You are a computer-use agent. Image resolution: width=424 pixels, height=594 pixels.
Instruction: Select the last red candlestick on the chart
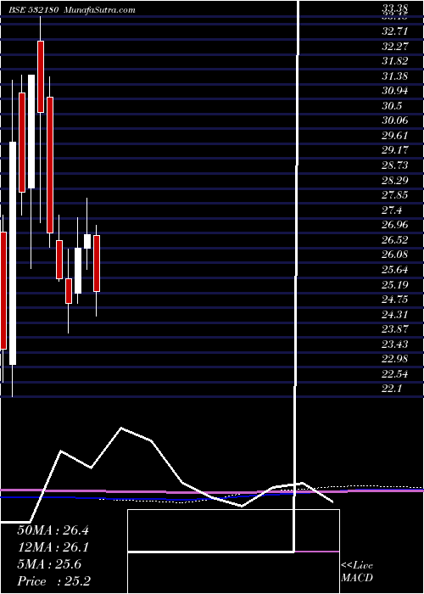97,263
